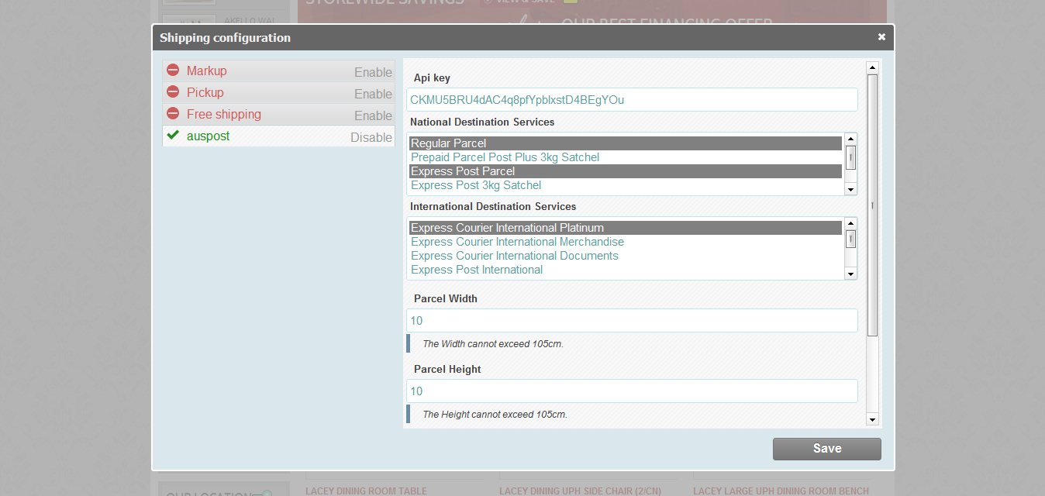The image size is (1045, 496).
Task: Click up arrow of International Destination Services list
Action: tap(850, 223)
